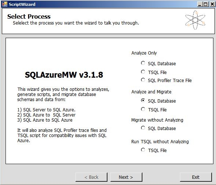Exit the wizard with the Exit button
The image size is (216, 185).
[196, 177]
